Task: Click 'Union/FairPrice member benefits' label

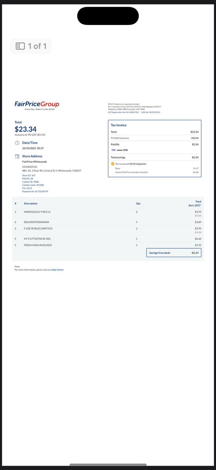Action: [131, 172]
